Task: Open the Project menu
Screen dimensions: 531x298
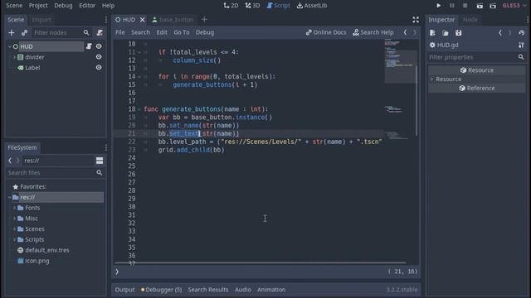Action: 38,6
